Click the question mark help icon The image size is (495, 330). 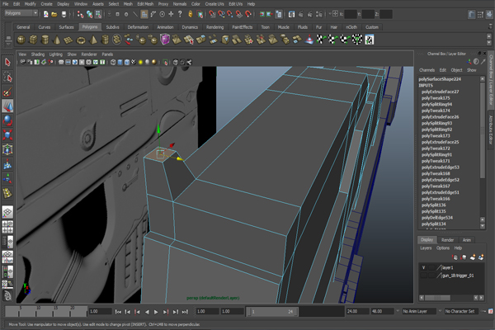coord(180,14)
